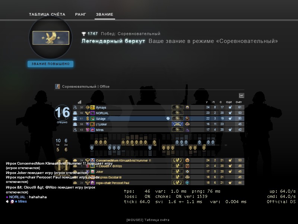The image size is (298, 224).
Task: Click NORLIAL party group icon
Action: point(75,113)
